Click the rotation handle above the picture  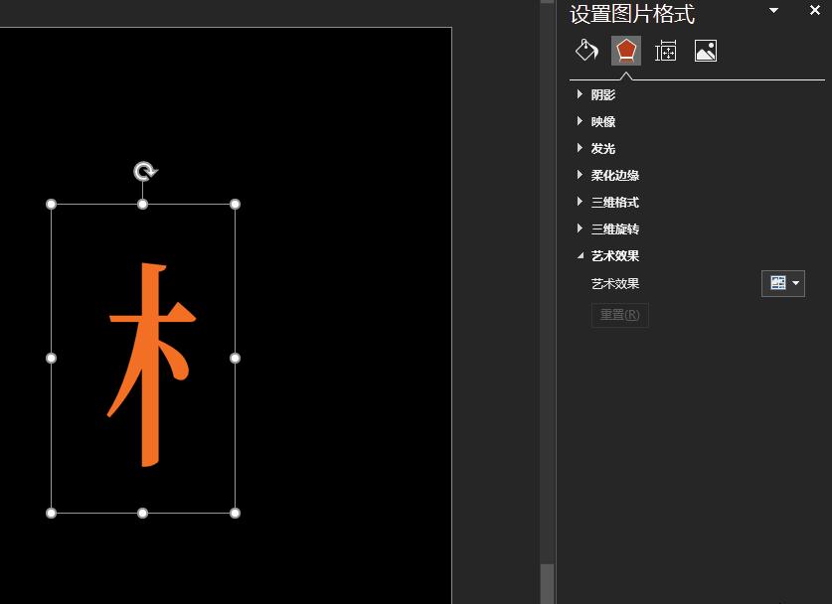(143, 170)
